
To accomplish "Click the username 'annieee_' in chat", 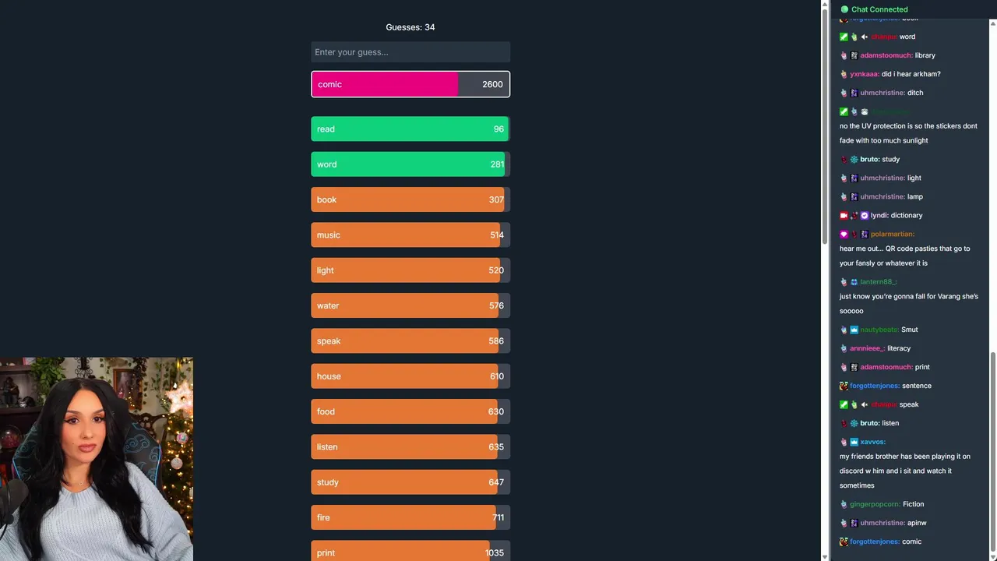I will 867,349.
